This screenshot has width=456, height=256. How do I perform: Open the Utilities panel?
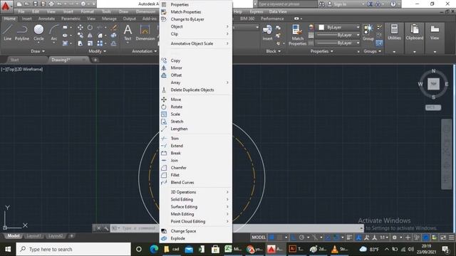pos(394,32)
